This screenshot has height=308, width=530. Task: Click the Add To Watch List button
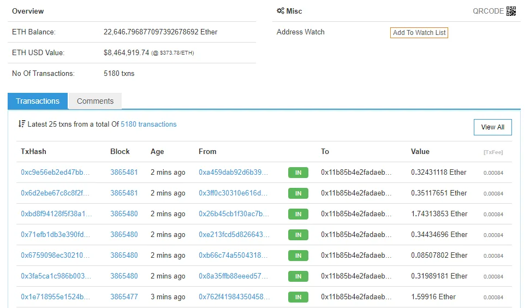pos(419,32)
